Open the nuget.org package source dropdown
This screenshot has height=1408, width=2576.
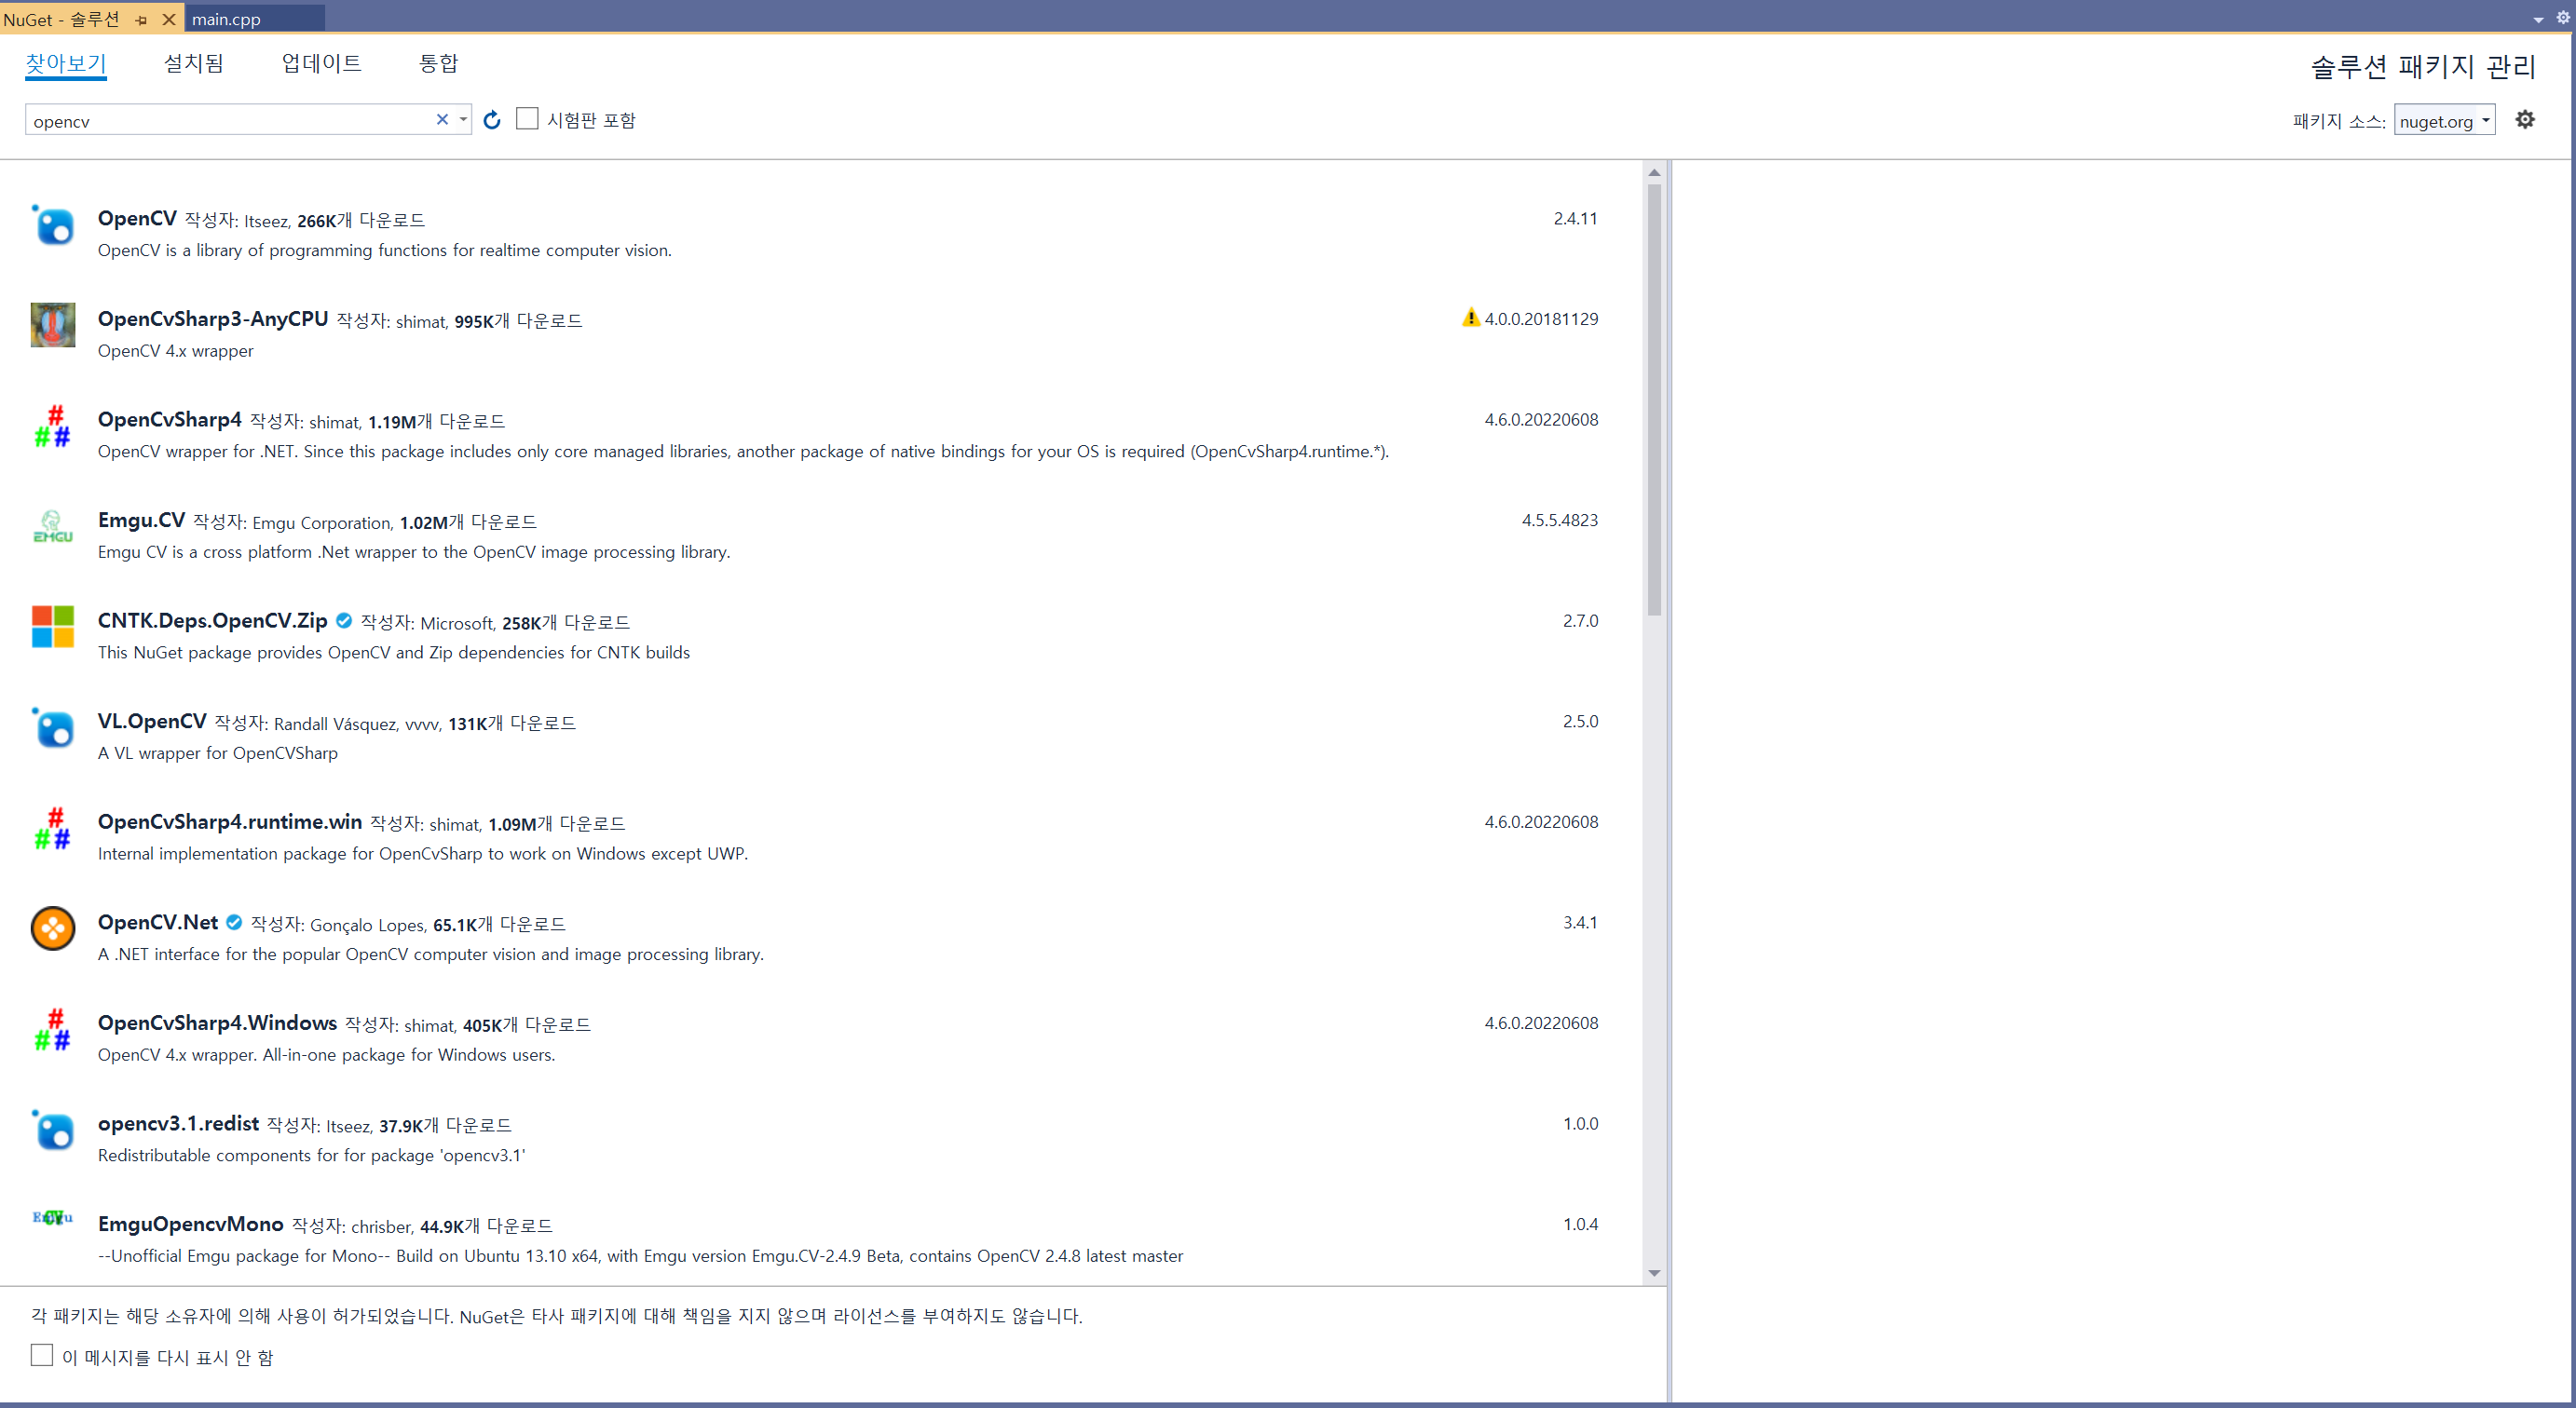2444,121
